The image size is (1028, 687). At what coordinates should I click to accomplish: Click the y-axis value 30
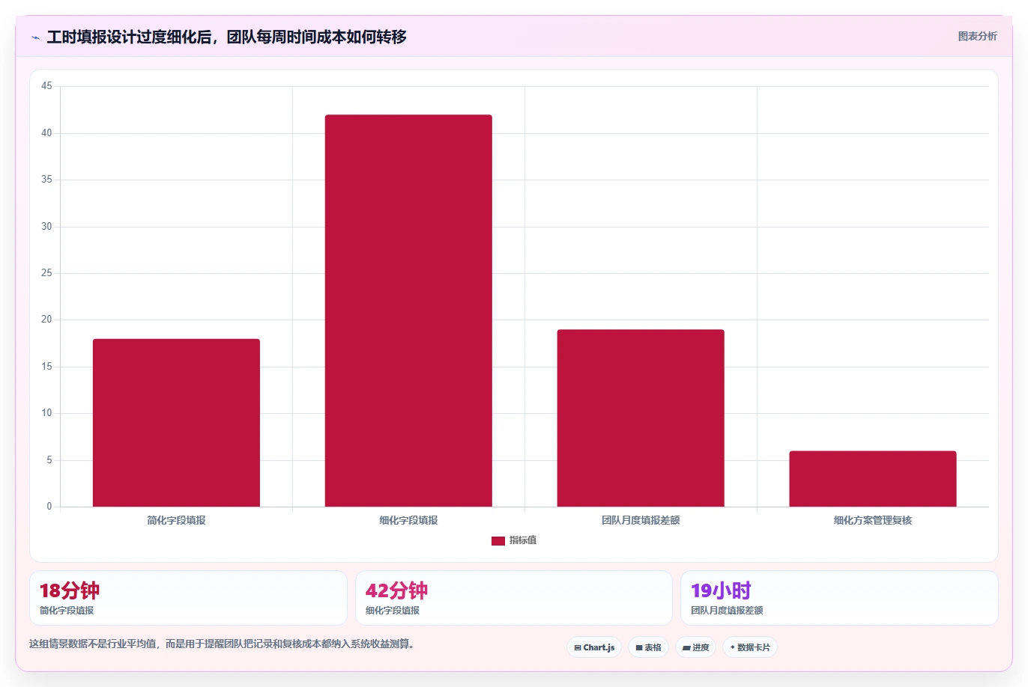pos(46,227)
